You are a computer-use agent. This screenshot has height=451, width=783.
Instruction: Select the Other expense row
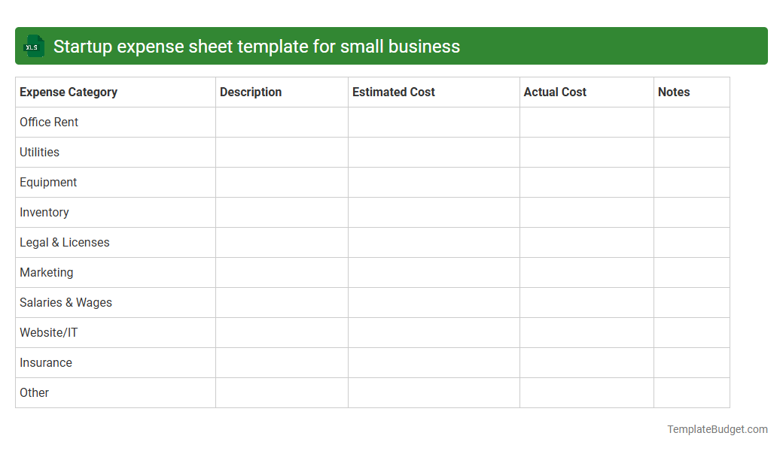click(x=34, y=392)
